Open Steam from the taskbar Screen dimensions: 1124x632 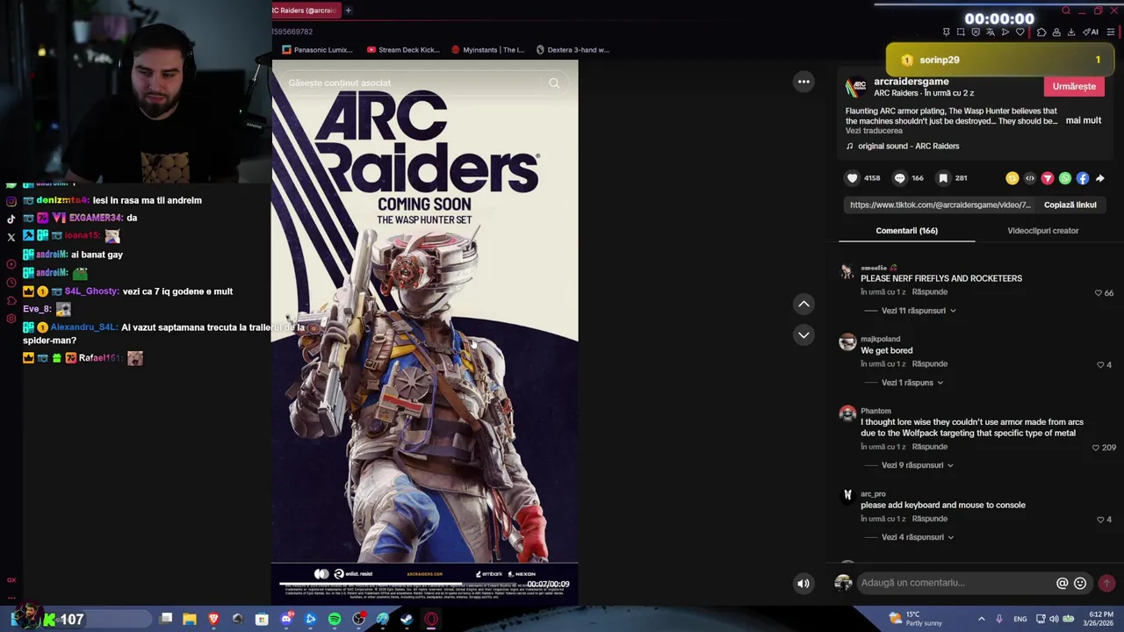[x=407, y=620]
